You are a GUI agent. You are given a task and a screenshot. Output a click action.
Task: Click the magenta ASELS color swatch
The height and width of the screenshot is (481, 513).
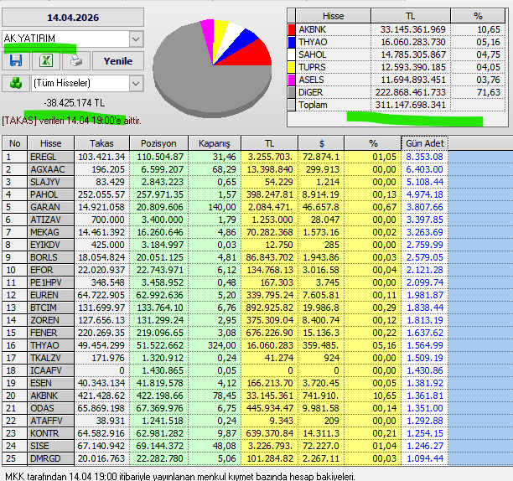(x=292, y=80)
